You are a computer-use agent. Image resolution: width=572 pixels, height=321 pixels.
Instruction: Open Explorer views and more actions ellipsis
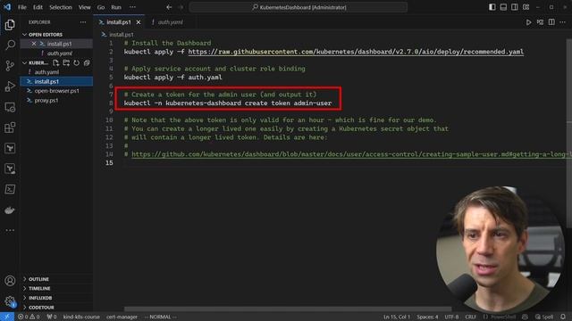(83, 22)
